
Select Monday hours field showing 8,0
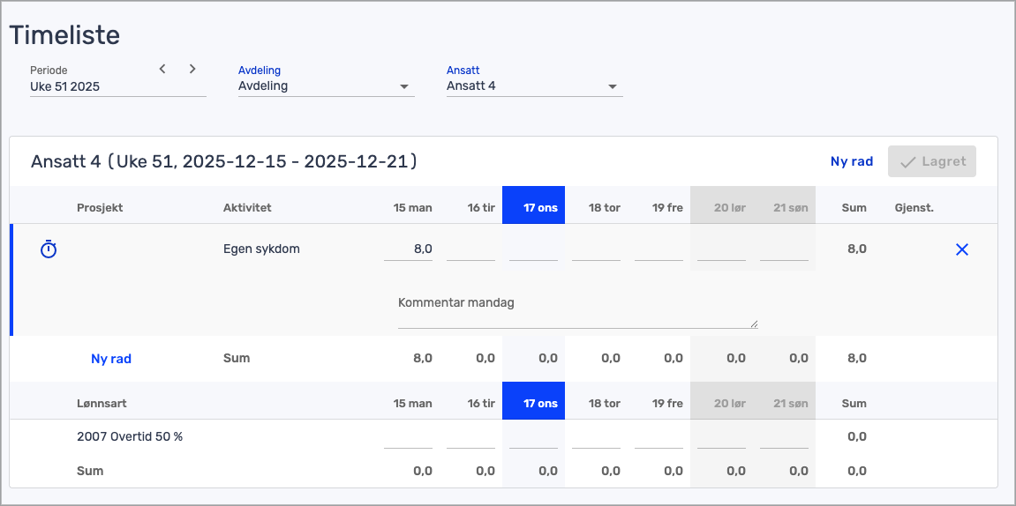[408, 249]
